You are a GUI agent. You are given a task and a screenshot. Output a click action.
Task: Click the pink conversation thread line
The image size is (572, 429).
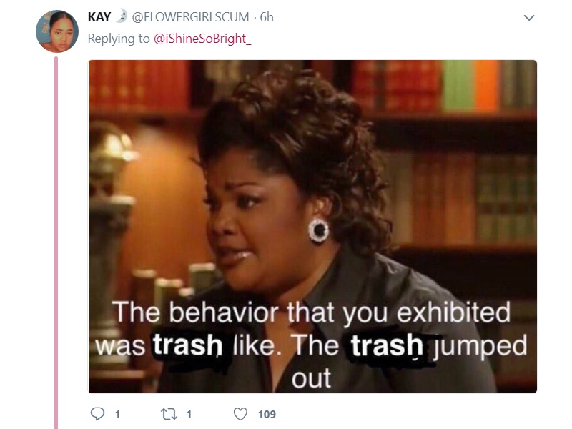click(x=56, y=242)
